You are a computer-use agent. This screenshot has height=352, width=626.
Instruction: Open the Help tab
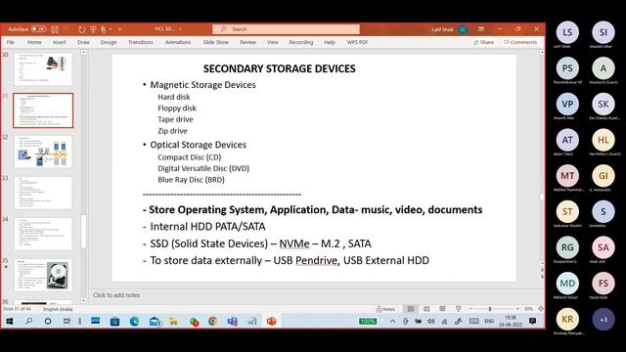330,42
